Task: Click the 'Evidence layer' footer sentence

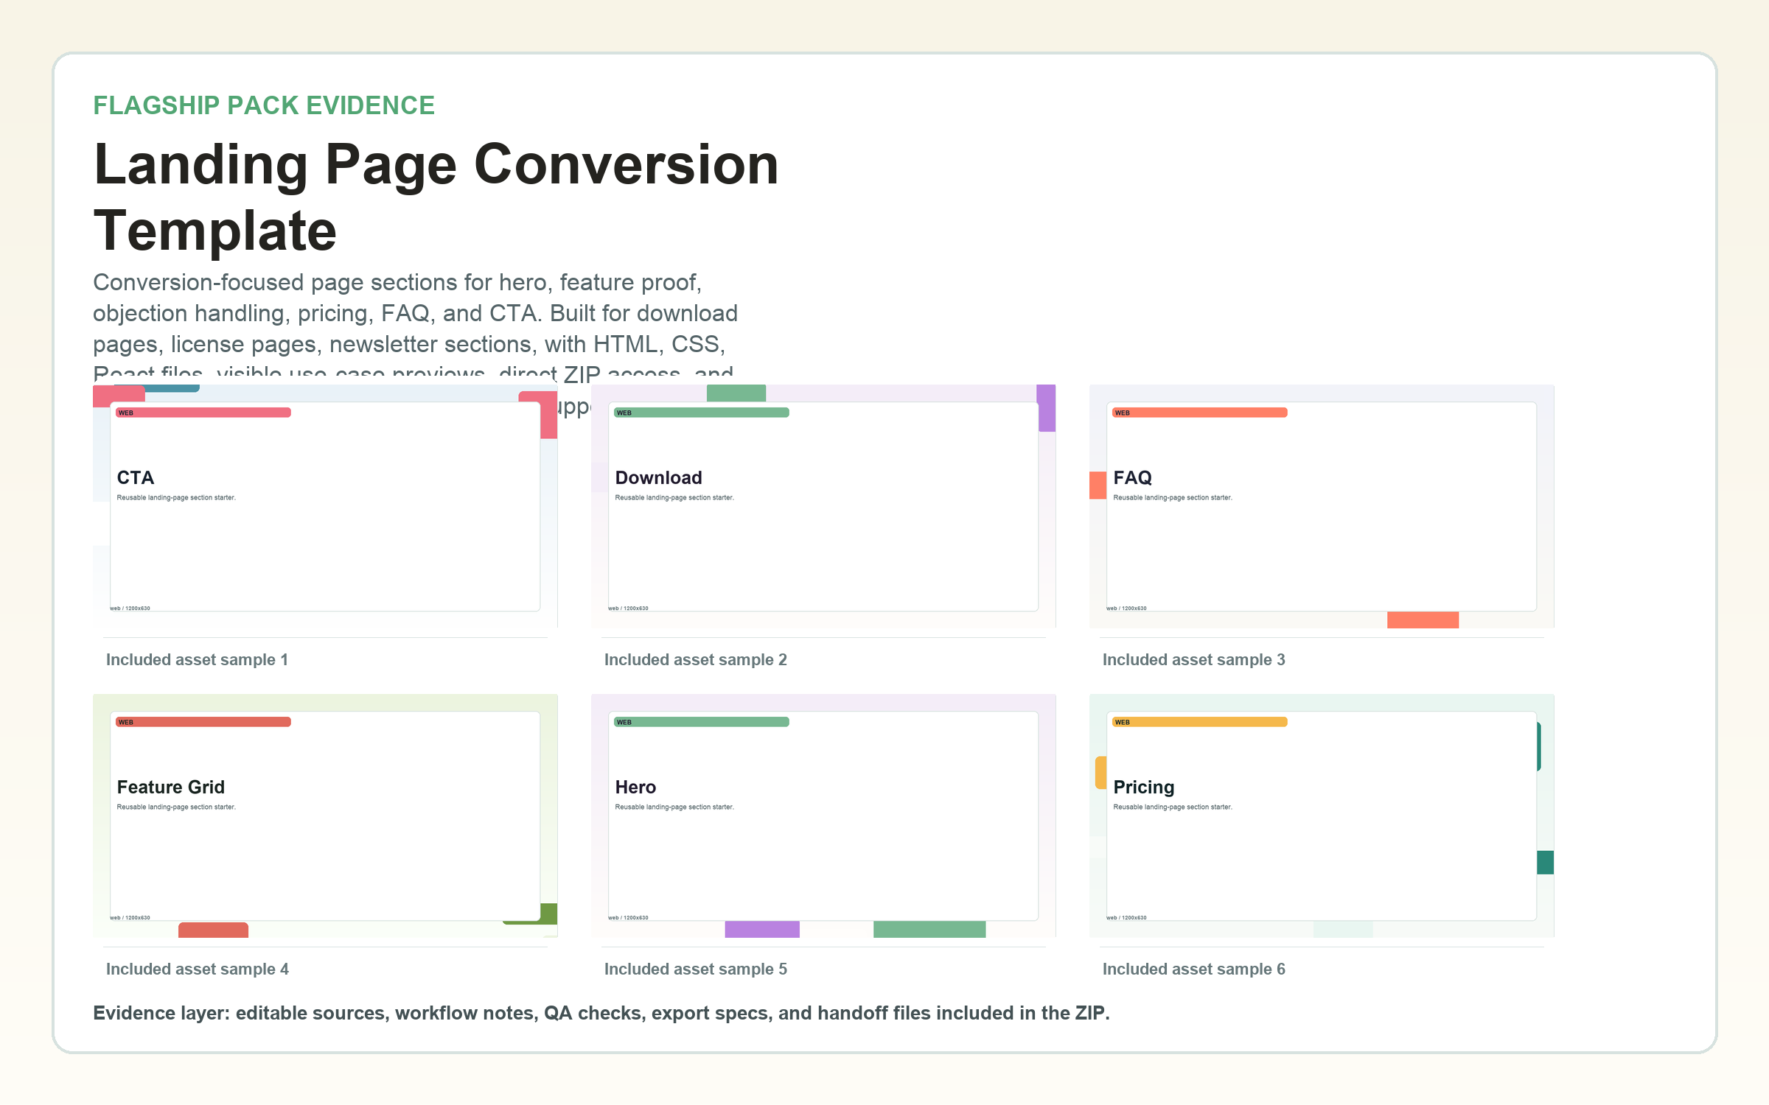Action: pyautogui.click(x=601, y=1013)
